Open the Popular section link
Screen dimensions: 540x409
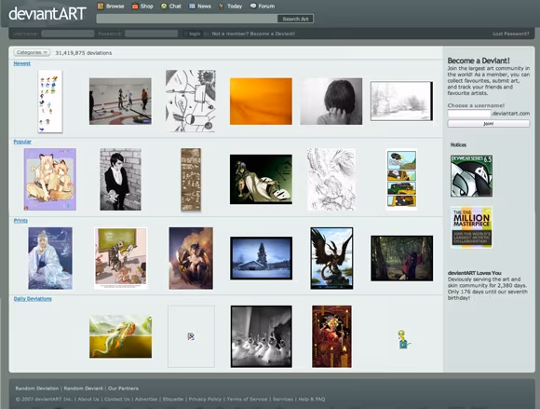pos(22,142)
